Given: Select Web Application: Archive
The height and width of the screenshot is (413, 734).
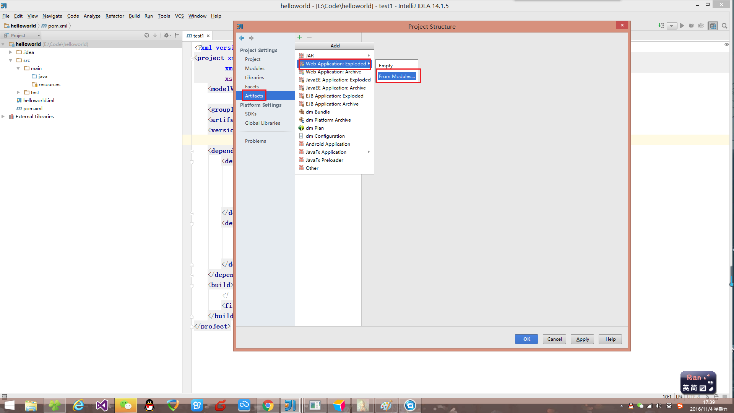Looking at the screenshot, I should click(334, 72).
